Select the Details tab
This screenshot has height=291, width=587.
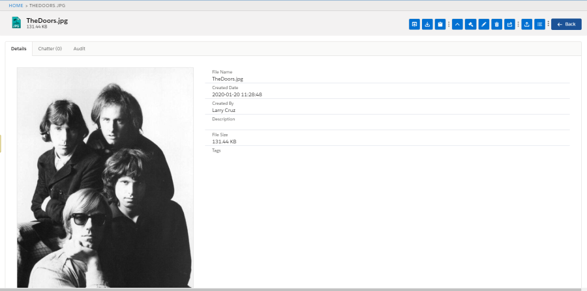coord(19,49)
